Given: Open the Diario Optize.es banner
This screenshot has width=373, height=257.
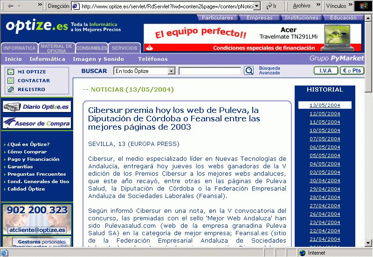Looking at the screenshot, I should [37, 107].
